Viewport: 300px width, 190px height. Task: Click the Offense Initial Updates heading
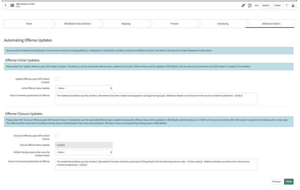pos(22,60)
